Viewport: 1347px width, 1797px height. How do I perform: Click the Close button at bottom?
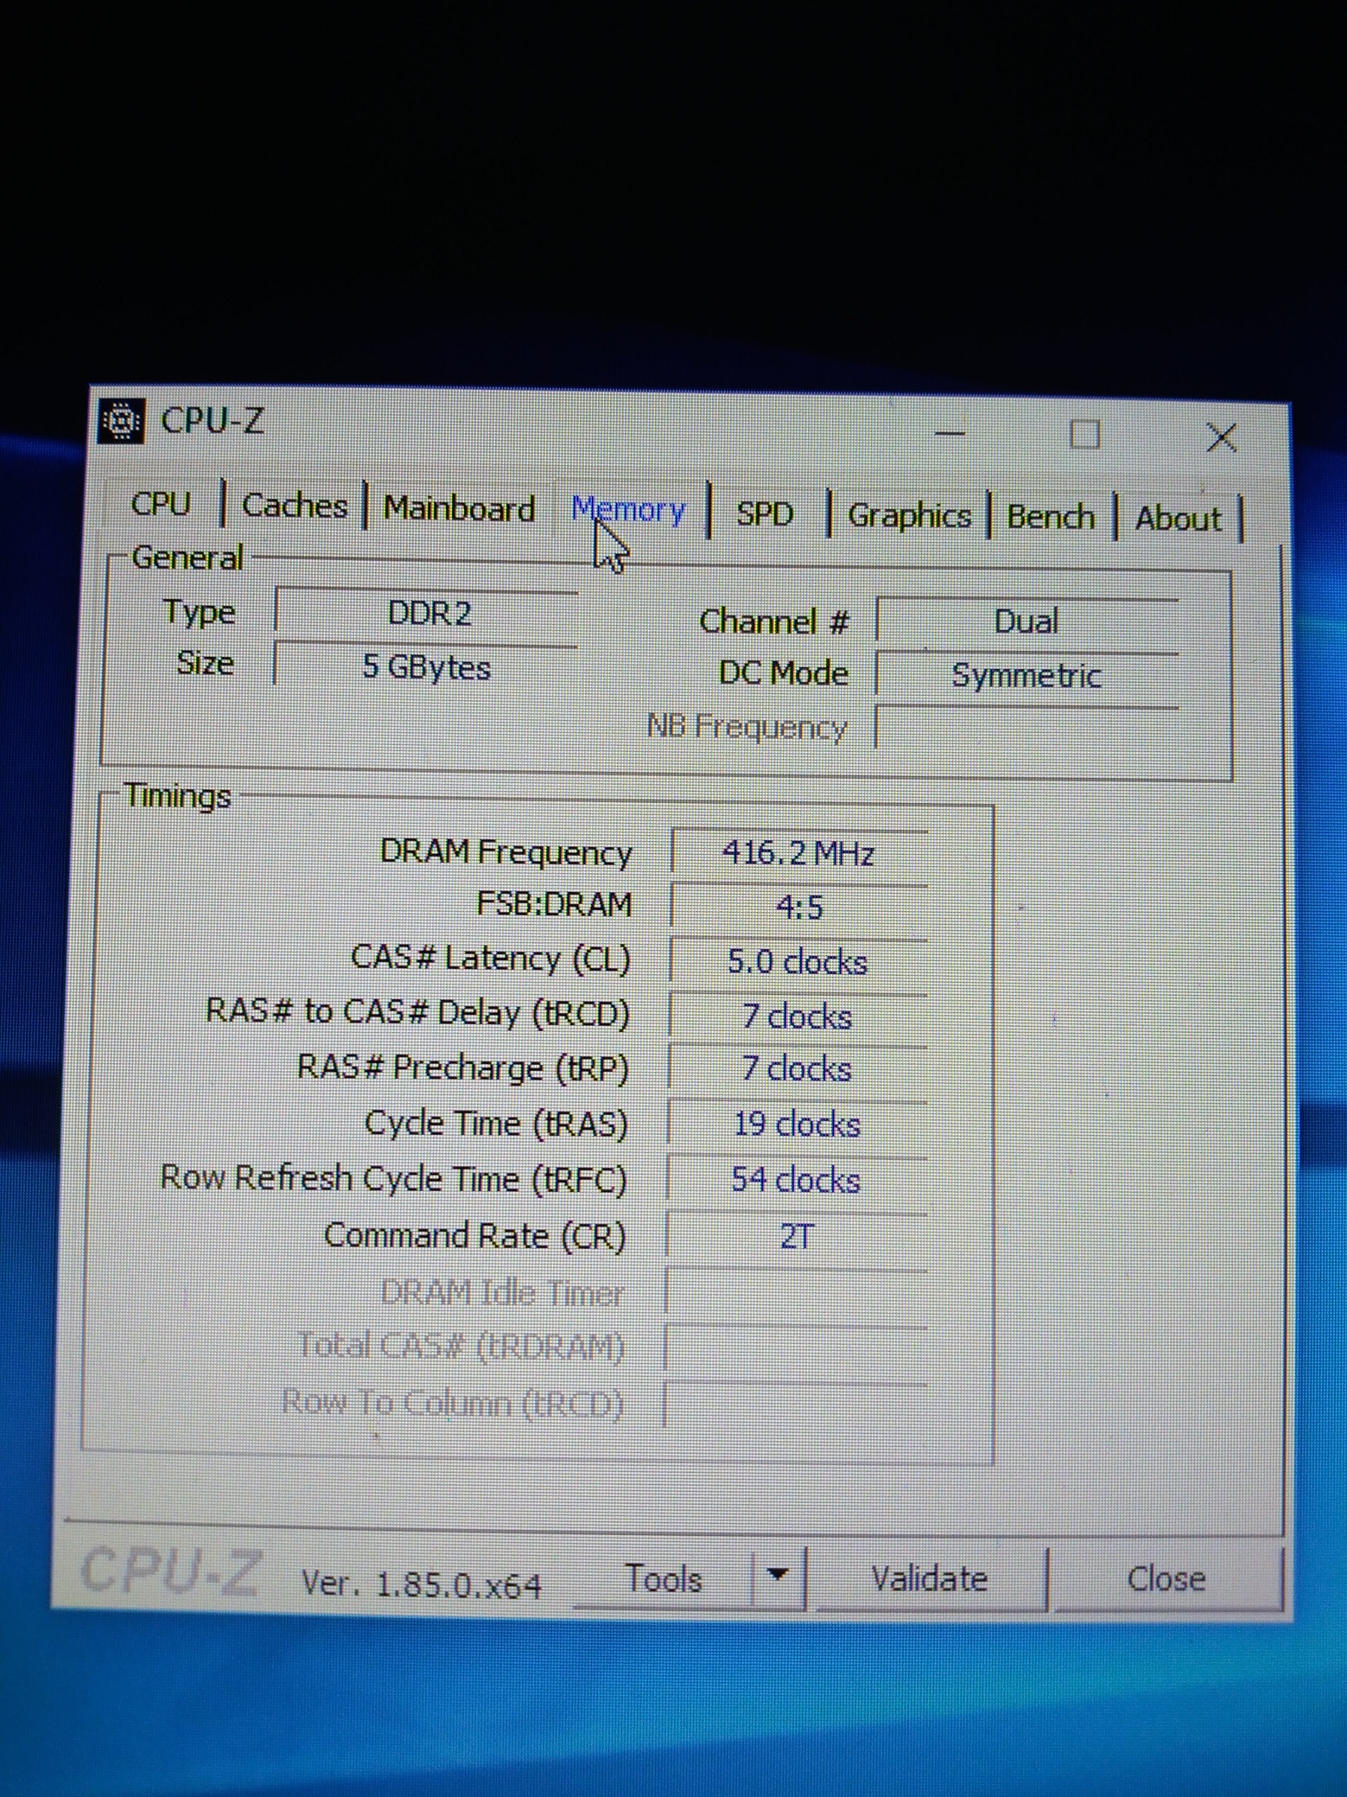click(x=1166, y=1579)
